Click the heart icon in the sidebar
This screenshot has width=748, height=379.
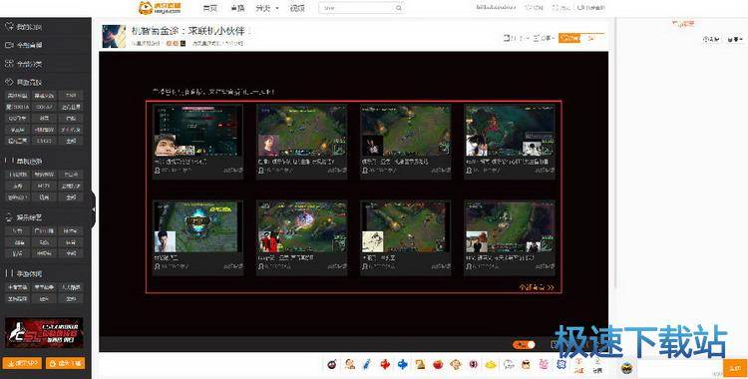9,26
